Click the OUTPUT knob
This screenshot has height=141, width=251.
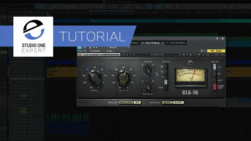[124, 78]
